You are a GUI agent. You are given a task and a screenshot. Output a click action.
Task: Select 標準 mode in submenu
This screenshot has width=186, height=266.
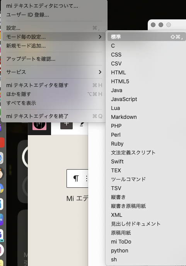pos(147,37)
